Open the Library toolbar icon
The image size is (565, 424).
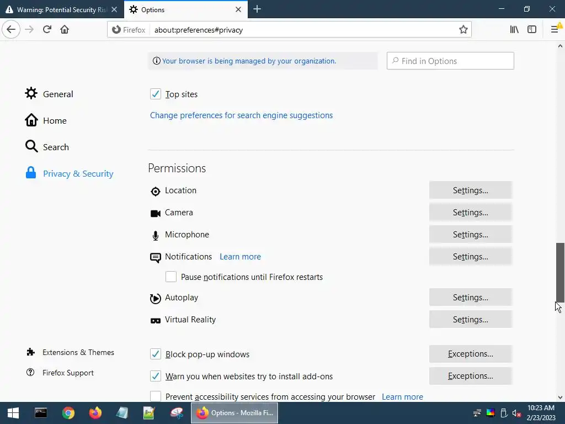pyautogui.click(x=514, y=30)
